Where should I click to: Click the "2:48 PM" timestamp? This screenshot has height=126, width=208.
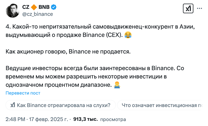click(15, 119)
